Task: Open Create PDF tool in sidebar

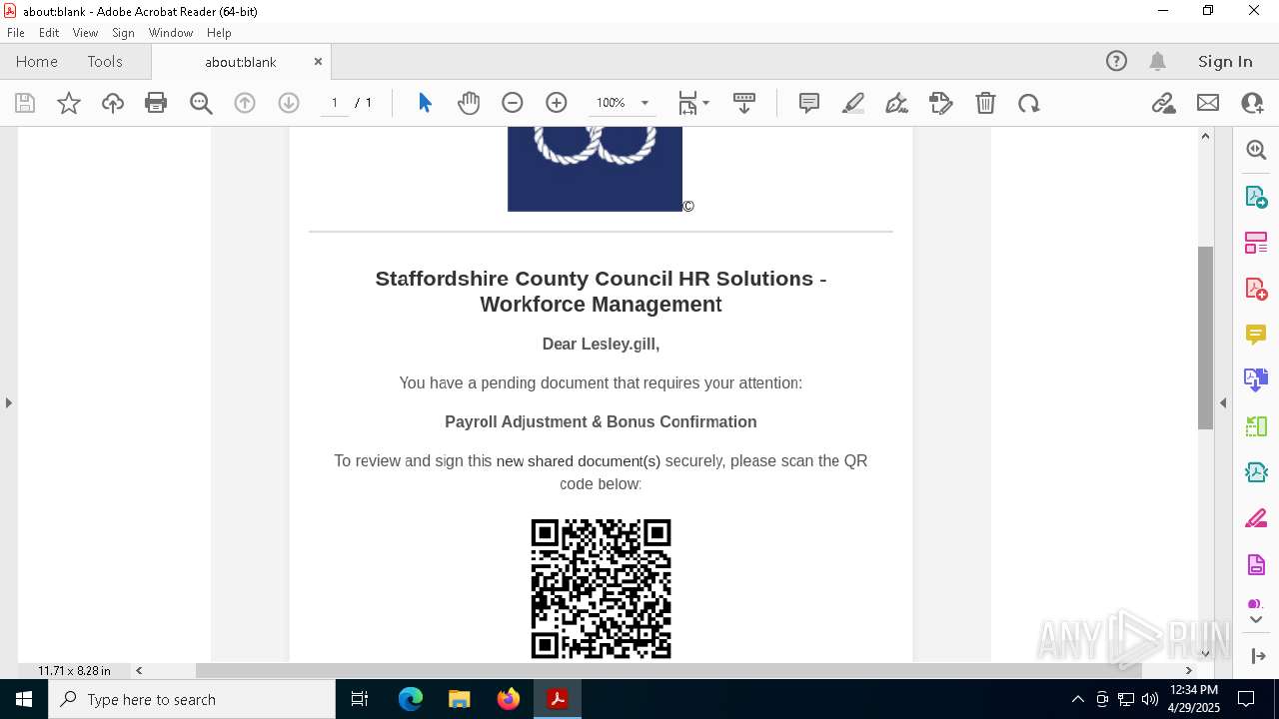Action: pos(1256,289)
